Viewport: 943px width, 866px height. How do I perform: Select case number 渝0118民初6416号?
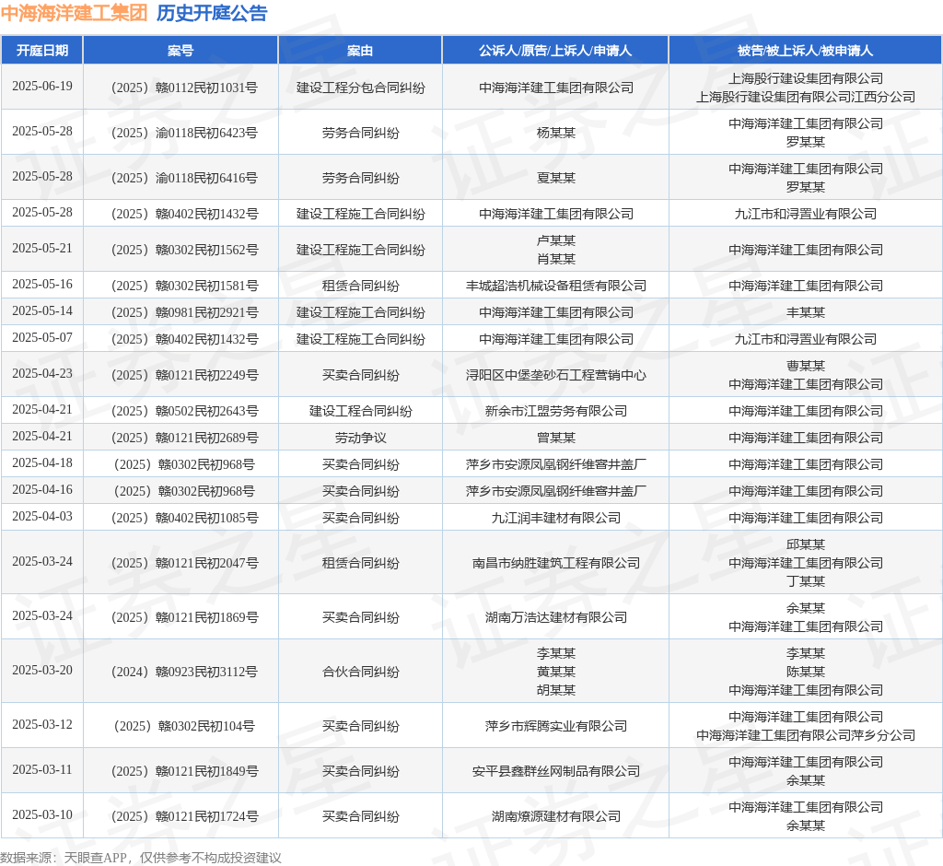point(184,178)
